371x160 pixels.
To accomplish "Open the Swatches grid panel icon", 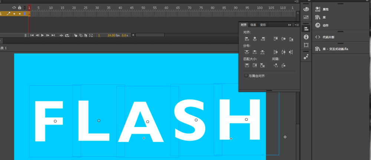I will 306,17.
